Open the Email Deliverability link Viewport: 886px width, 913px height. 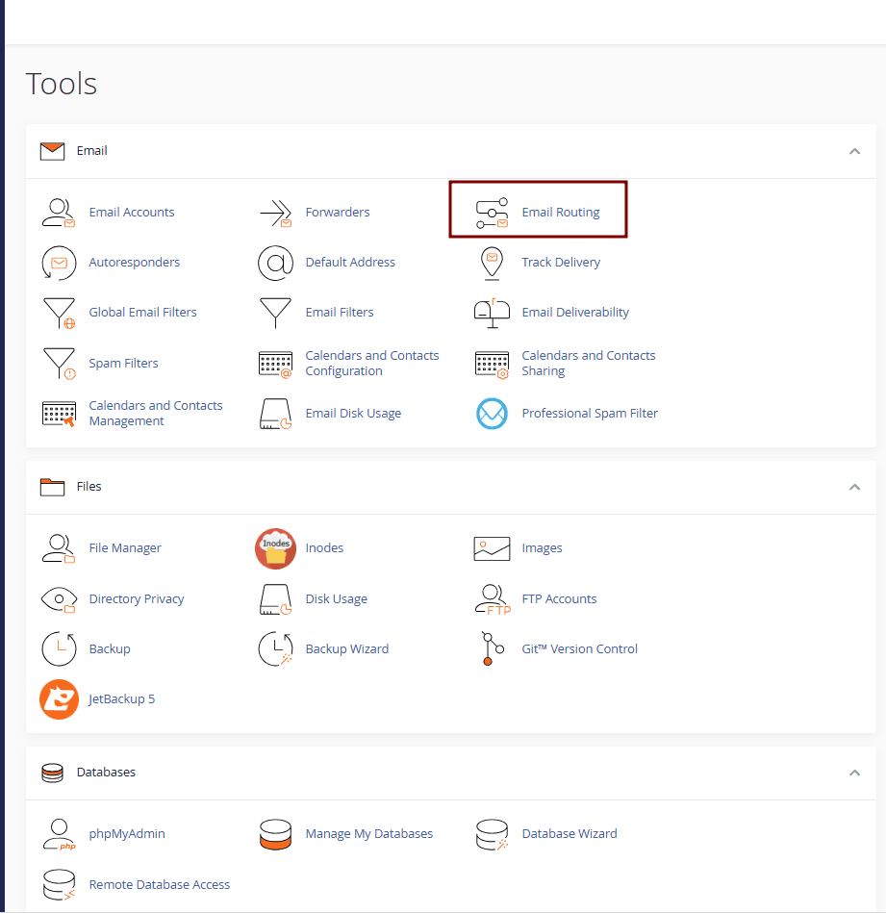tap(575, 313)
